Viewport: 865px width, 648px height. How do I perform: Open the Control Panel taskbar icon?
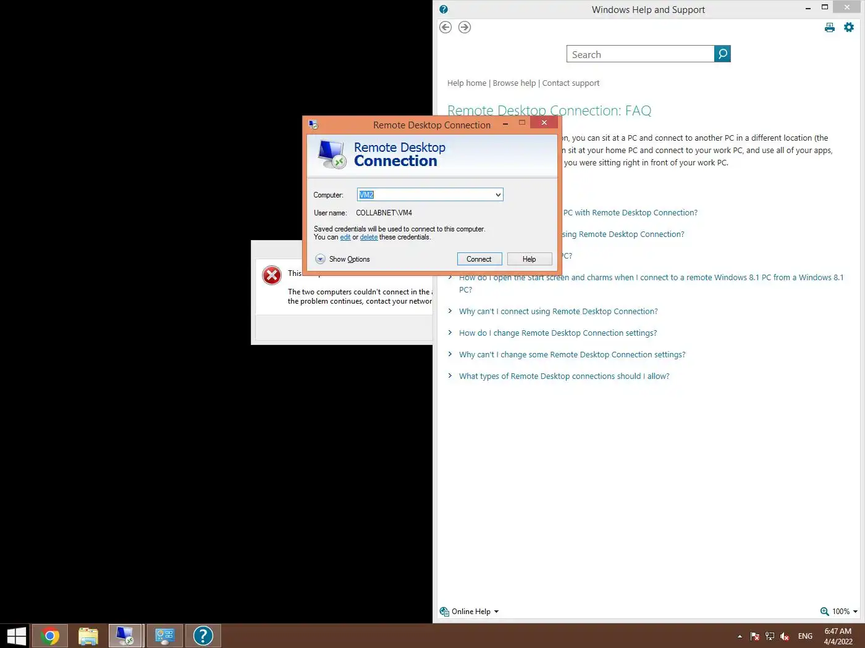165,636
